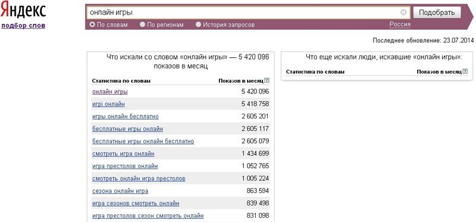Open the 'игрі онлайн' keyword link
The width and height of the screenshot is (476, 222).
pos(108,104)
